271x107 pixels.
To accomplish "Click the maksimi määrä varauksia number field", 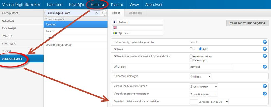I will (194, 102).
